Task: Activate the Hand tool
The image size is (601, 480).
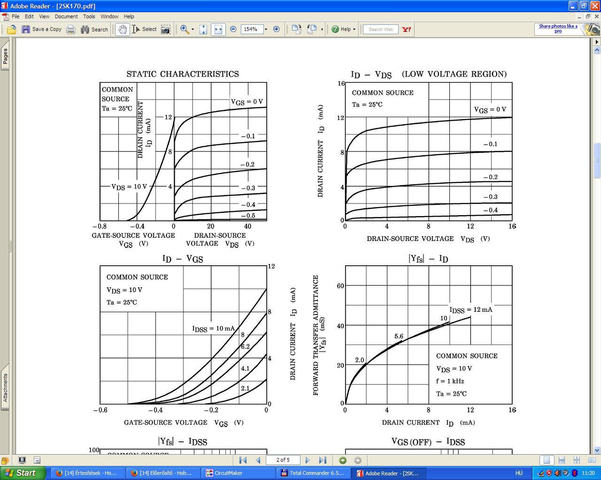Action: click(x=123, y=30)
